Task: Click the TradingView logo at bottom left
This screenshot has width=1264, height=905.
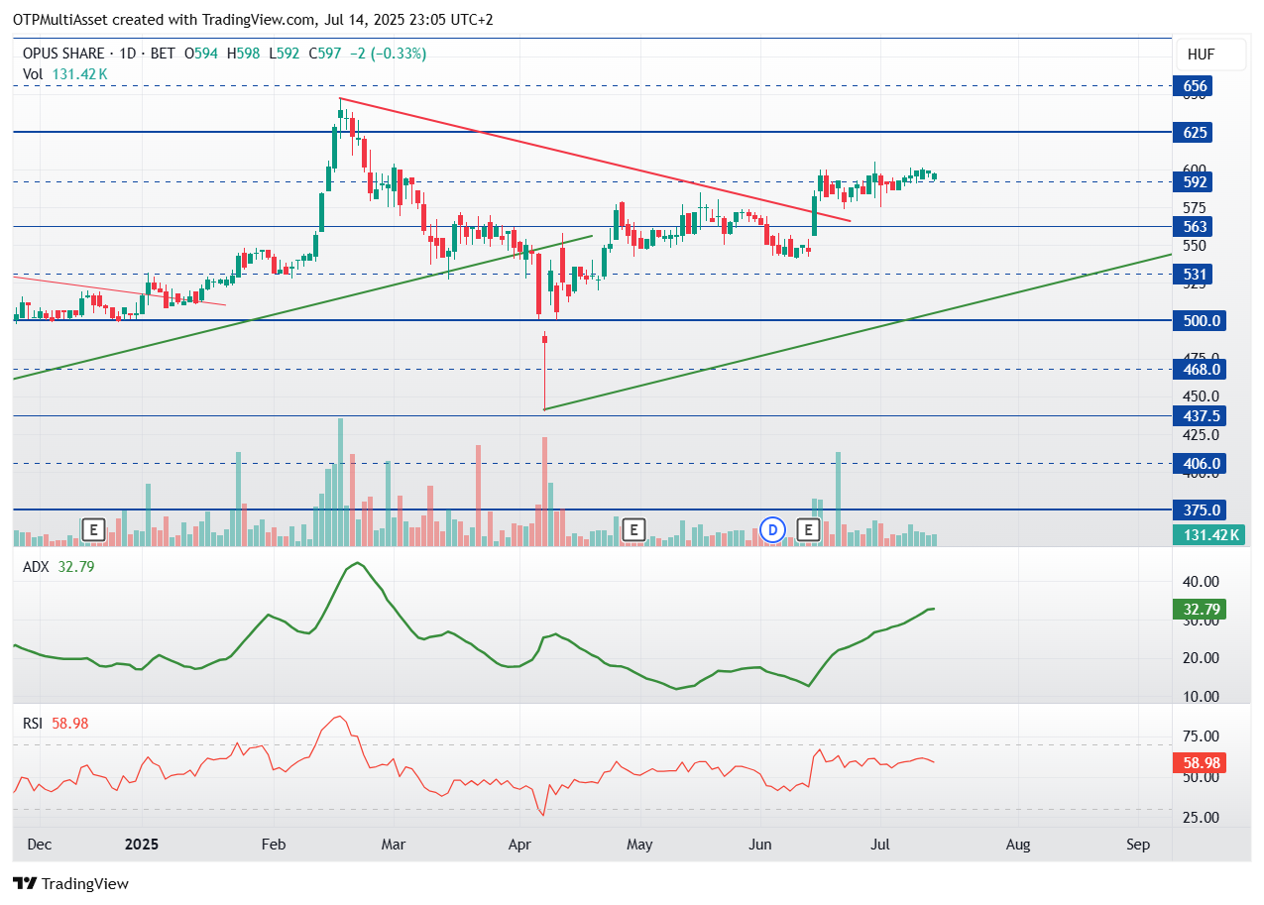Action: pos(70,883)
